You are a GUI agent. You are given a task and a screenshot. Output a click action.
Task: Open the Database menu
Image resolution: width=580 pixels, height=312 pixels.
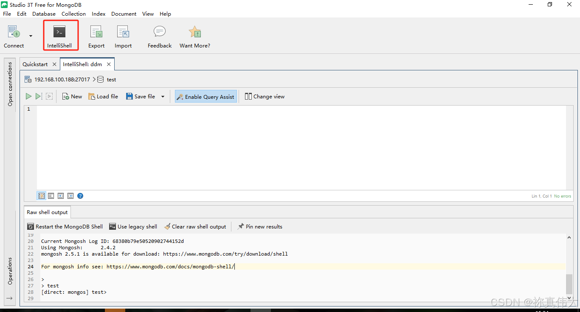[x=44, y=14]
